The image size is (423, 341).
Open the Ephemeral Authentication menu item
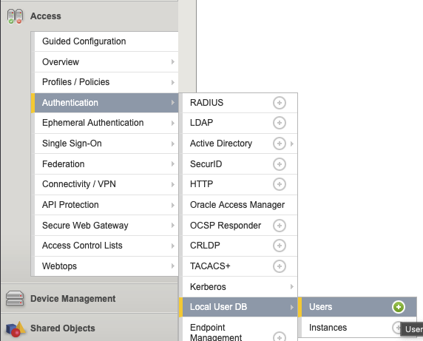click(106, 123)
